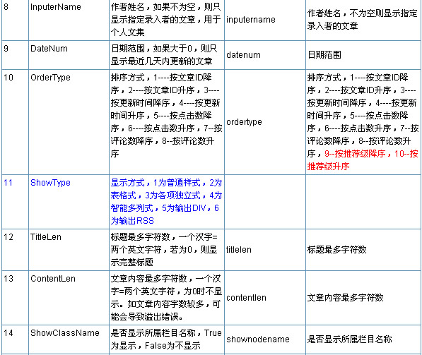422x355 pixels.
Task: Select the titlelen label cell
Action: tap(265, 250)
